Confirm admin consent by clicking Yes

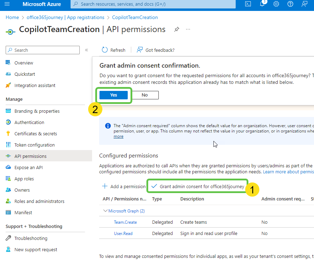point(113,95)
